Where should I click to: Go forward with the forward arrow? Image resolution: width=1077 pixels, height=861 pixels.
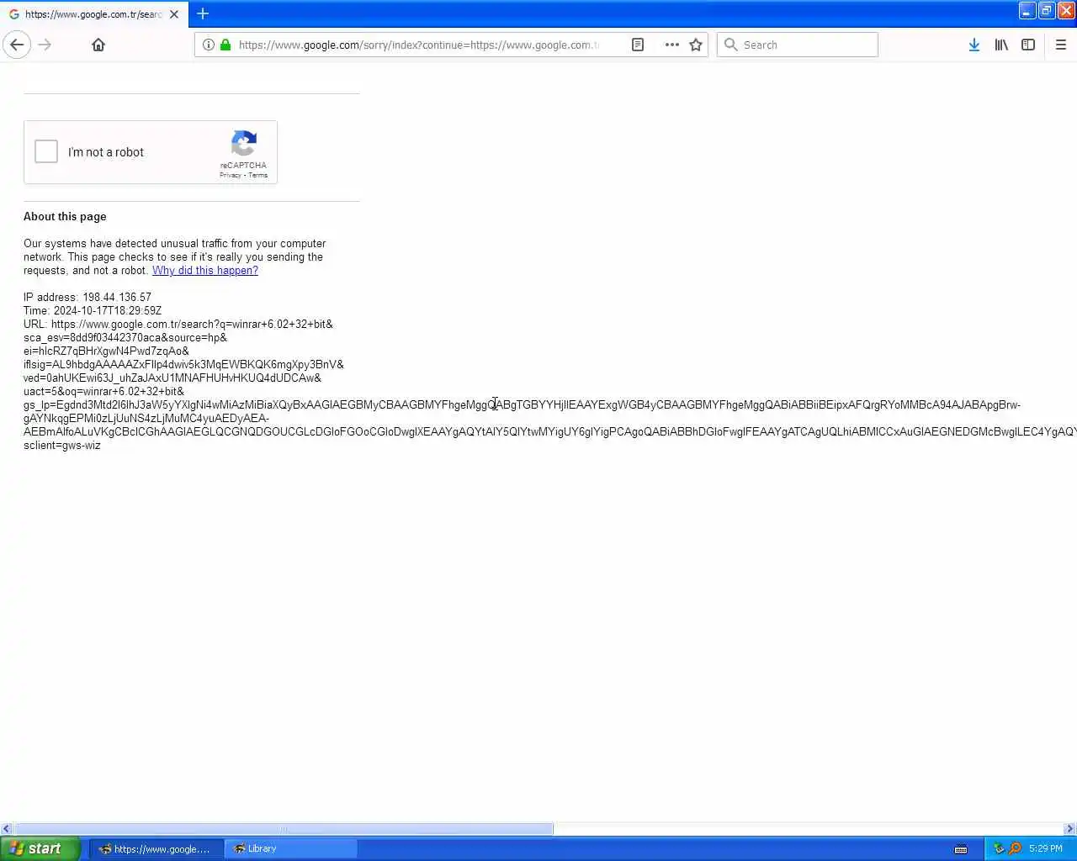(45, 45)
